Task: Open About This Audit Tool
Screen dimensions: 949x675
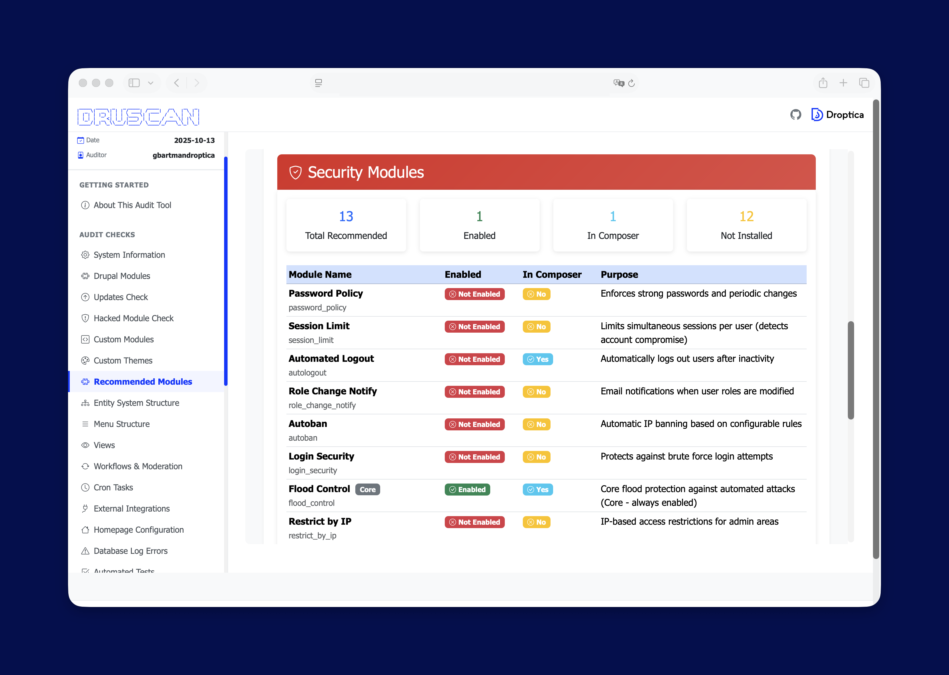Action: pyautogui.click(x=132, y=205)
